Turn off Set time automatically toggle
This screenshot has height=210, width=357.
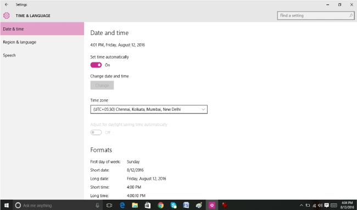click(x=96, y=65)
